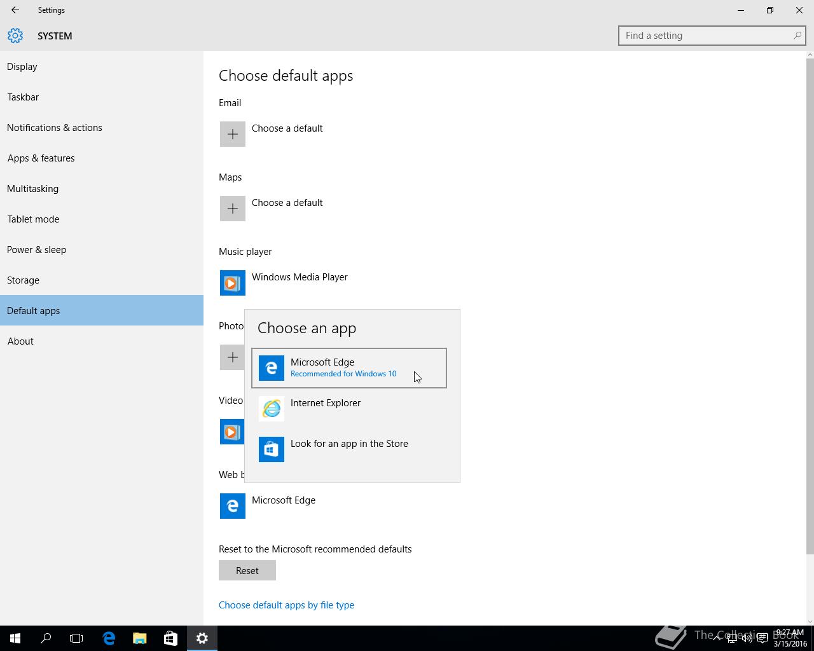This screenshot has width=814, height=651.
Task: Open File Explorer from the taskbar
Action: (139, 638)
